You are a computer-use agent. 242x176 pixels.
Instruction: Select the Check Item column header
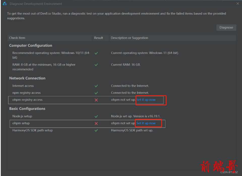point(50,38)
